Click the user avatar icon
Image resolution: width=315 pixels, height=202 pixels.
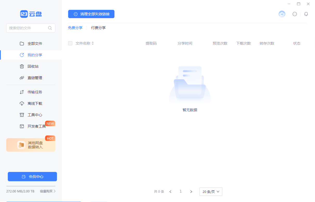[282, 14]
